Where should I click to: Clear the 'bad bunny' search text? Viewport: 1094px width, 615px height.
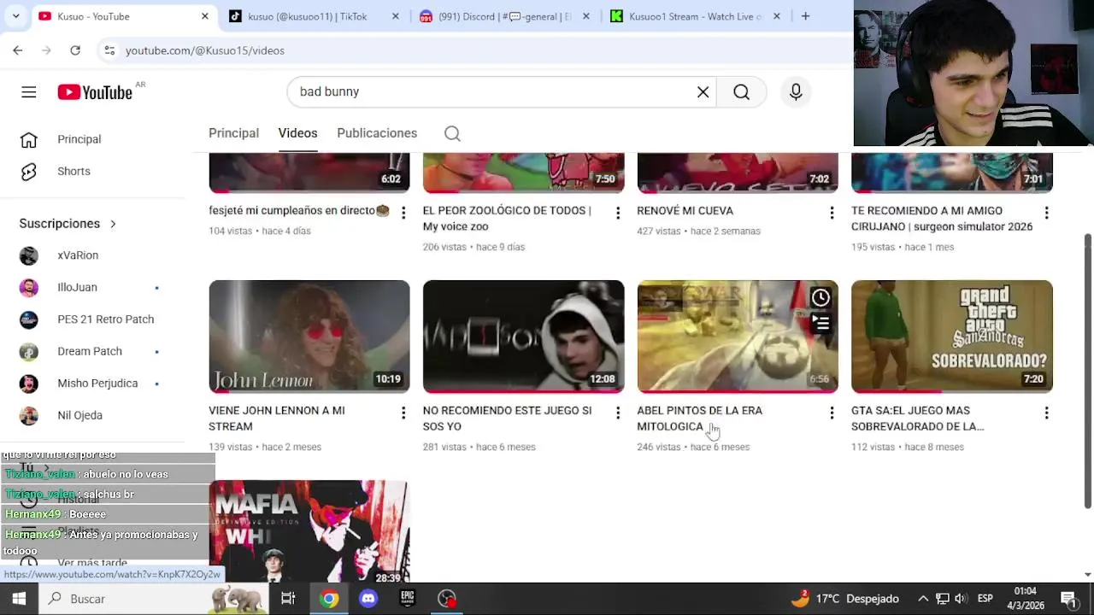(x=703, y=91)
